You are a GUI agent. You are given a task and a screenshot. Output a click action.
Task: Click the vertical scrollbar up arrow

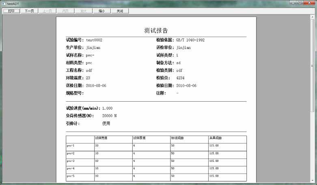point(313,17)
